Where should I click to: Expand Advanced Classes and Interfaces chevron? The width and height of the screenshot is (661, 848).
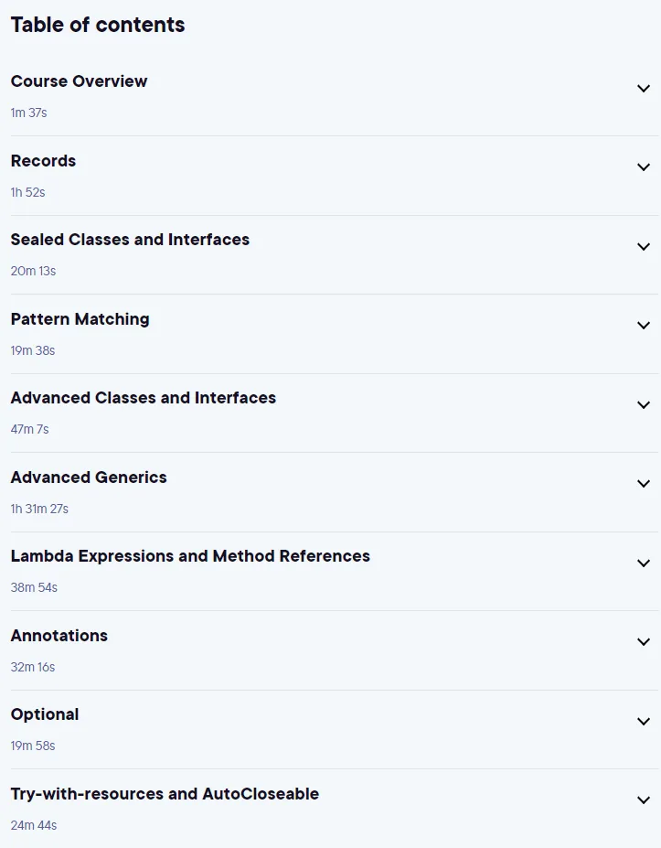point(643,405)
